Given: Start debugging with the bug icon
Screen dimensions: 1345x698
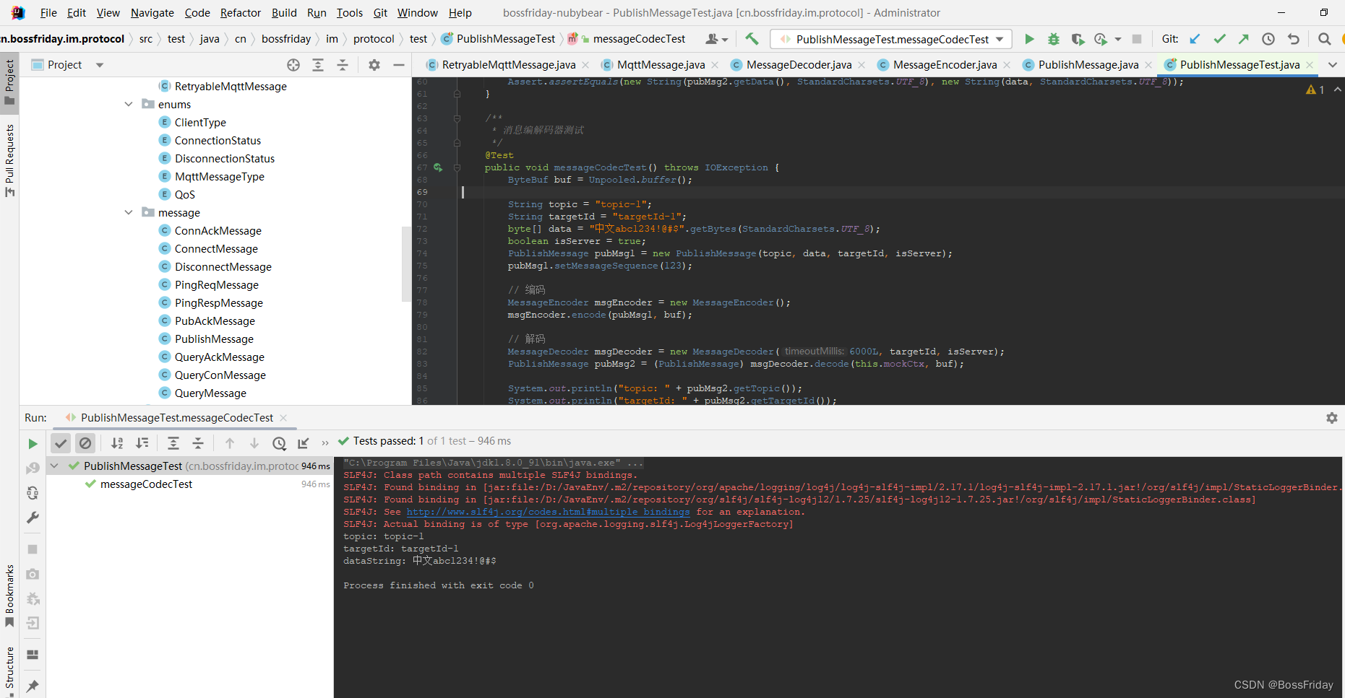Looking at the screenshot, I should [x=1054, y=39].
